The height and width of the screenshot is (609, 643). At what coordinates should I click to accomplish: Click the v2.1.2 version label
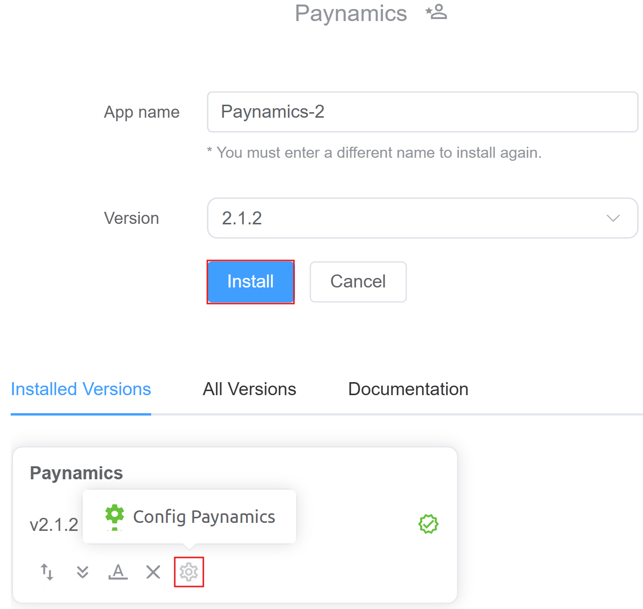pos(54,525)
